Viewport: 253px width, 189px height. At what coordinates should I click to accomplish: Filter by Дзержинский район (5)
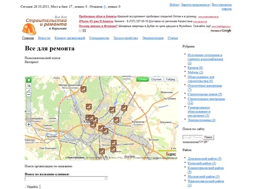pyautogui.click(x=204, y=159)
